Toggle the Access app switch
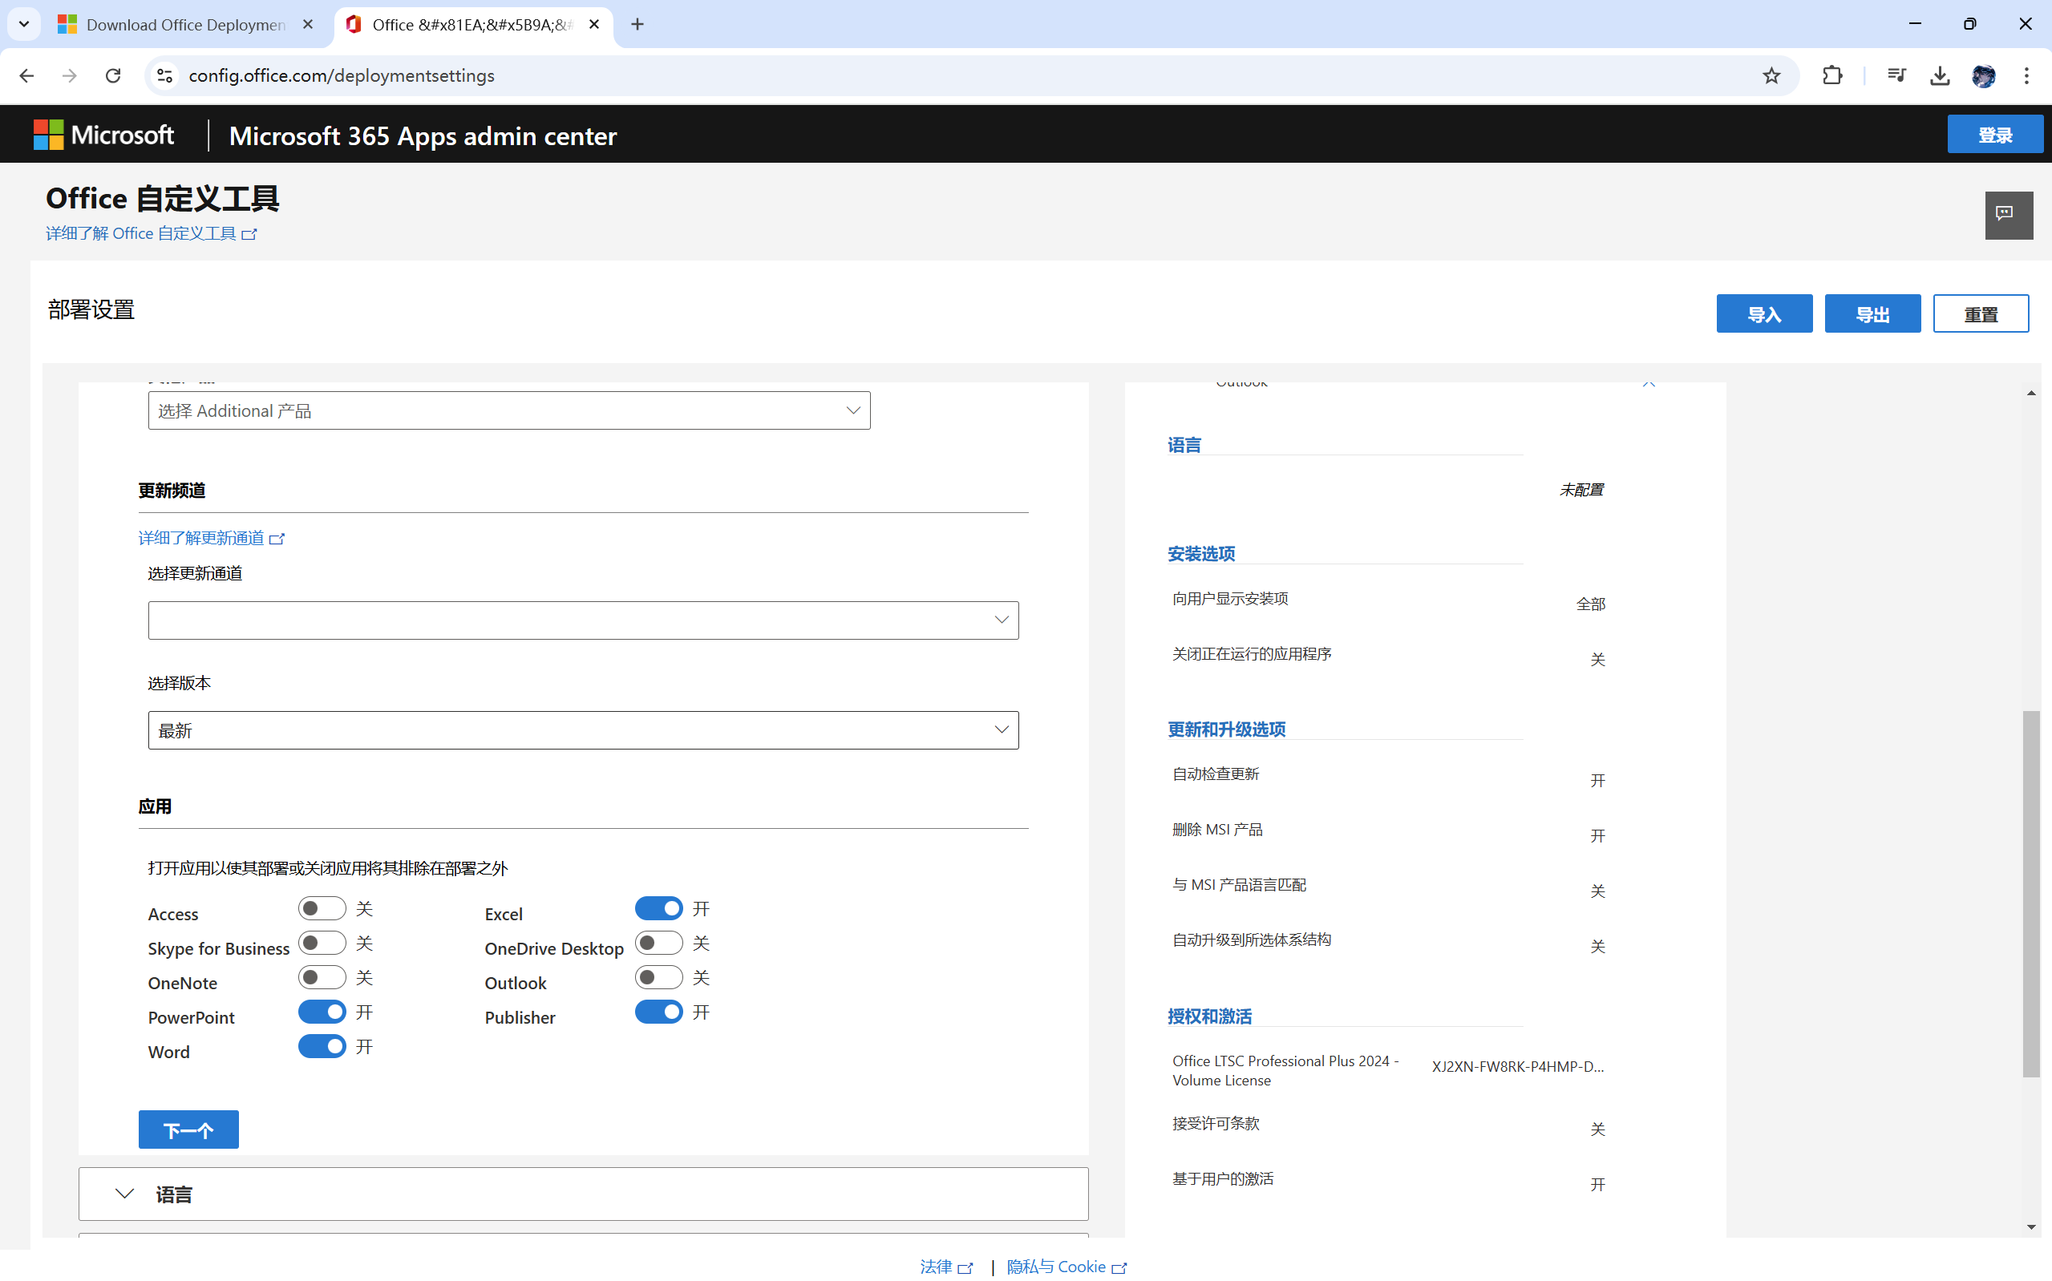Image resolution: width=2052 pixels, height=1281 pixels. point(322,908)
